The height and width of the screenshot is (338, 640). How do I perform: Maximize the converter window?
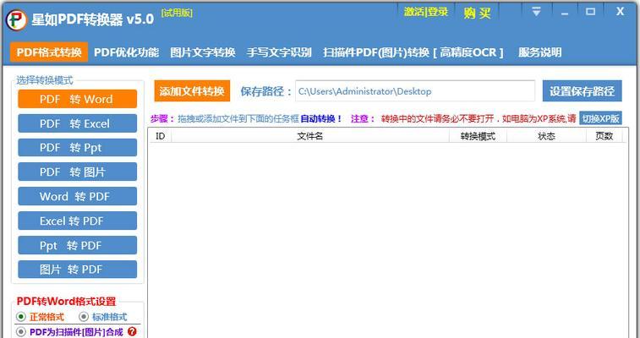590,12
